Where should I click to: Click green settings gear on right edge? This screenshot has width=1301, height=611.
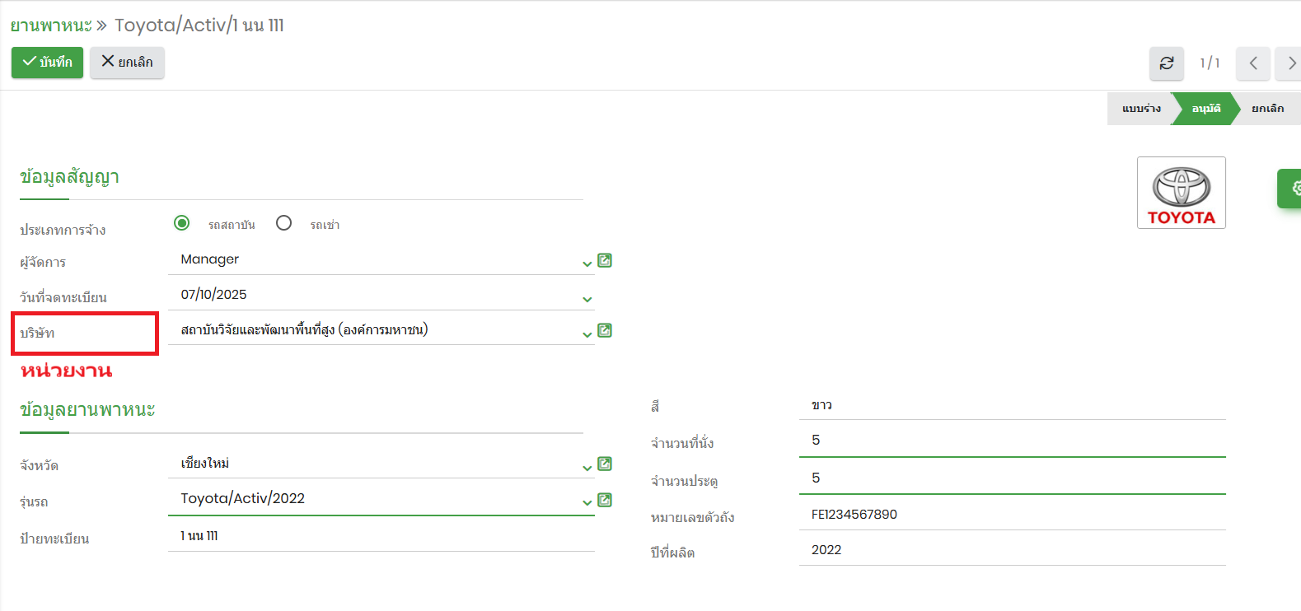[x=1292, y=189]
